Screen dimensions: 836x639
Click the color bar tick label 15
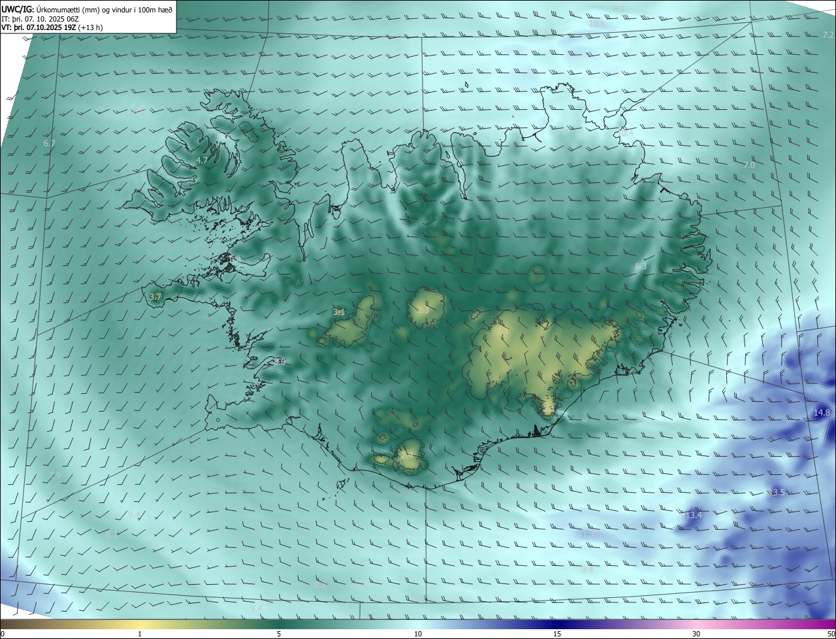tap(557, 634)
